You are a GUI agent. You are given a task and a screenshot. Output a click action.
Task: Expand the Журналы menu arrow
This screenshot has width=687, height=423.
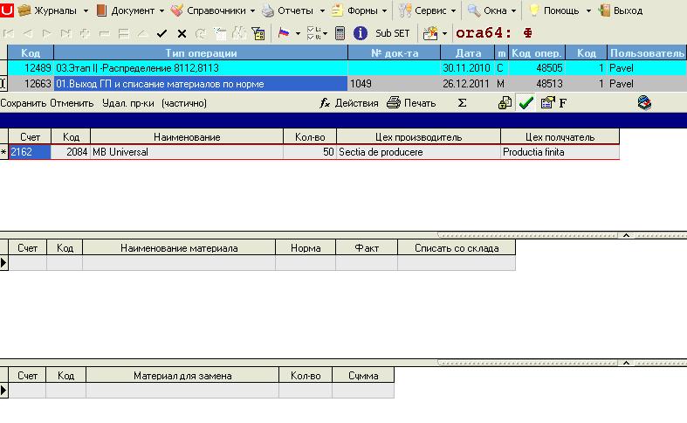(86, 11)
